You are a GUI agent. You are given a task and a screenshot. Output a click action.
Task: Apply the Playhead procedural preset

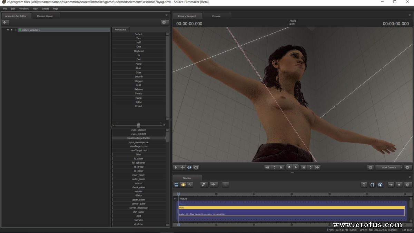click(139, 51)
